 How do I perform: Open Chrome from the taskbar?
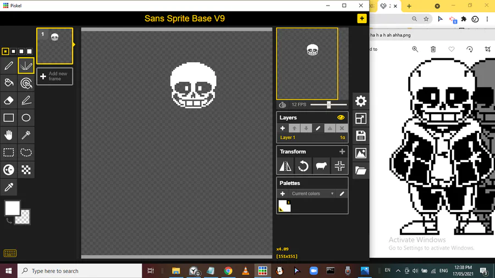point(228,271)
